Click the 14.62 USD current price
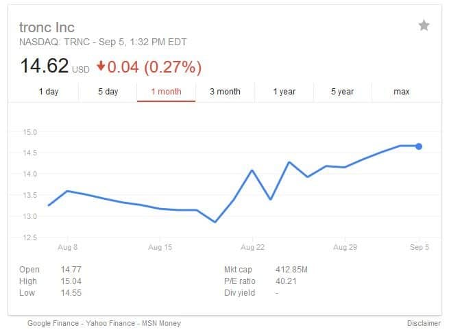449x334 pixels. 55,66
